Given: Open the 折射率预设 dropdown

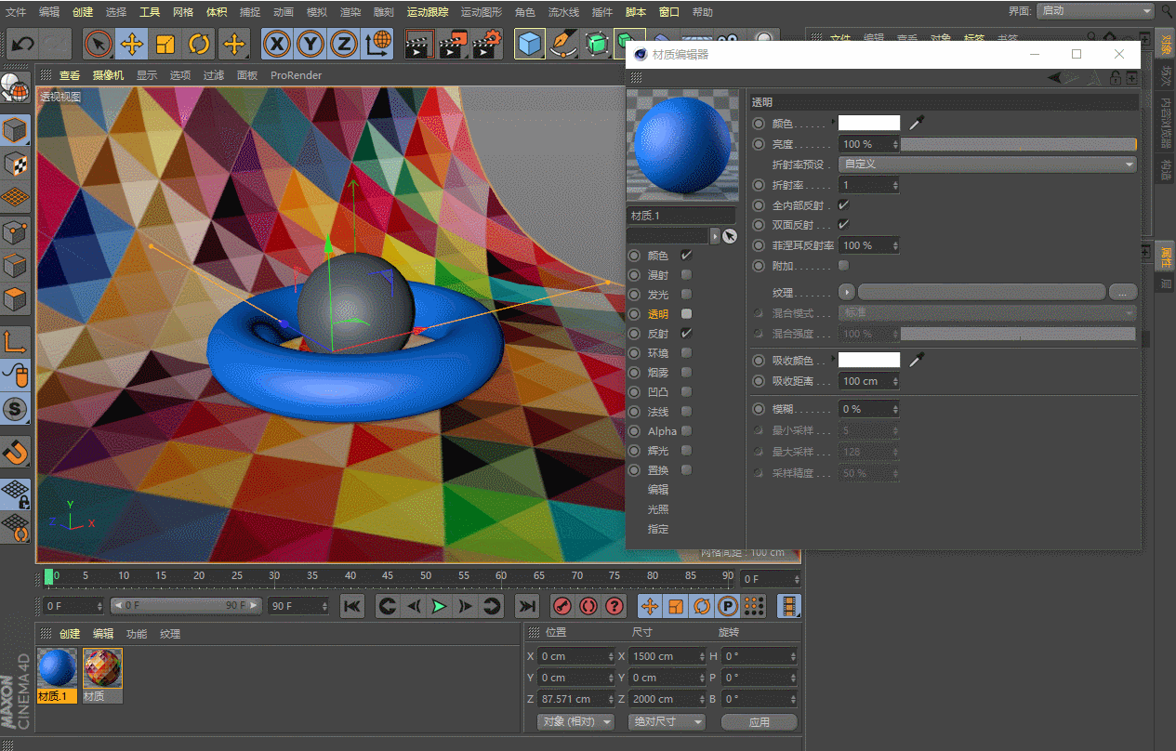Looking at the screenshot, I should pos(987,164).
